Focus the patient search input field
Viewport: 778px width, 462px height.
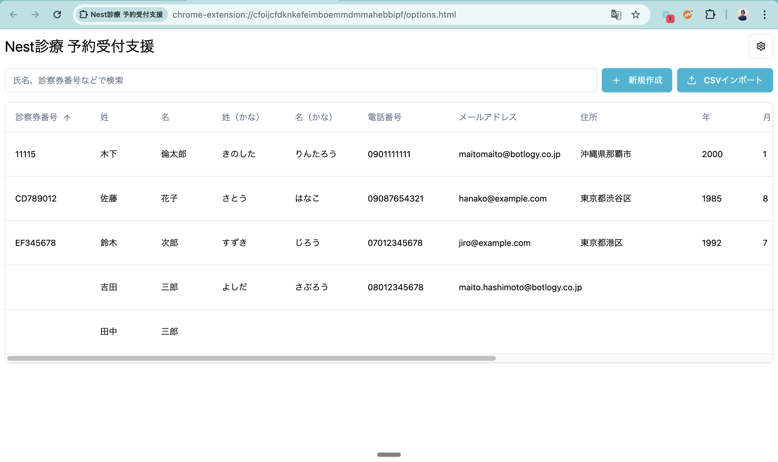(300, 80)
